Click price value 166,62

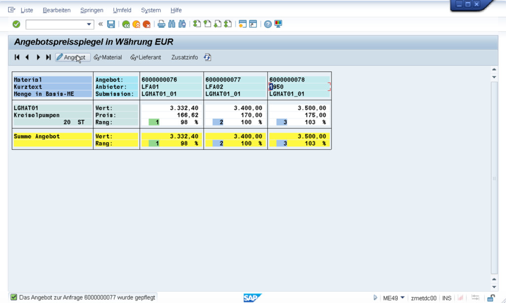[x=187, y=115]
